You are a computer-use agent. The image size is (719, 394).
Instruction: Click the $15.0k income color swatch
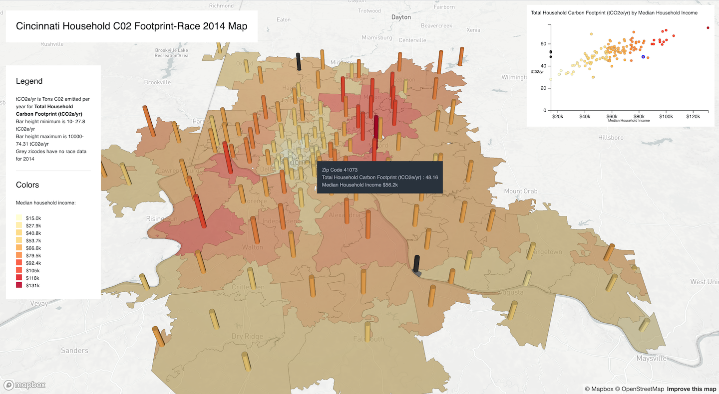[19, 218]
